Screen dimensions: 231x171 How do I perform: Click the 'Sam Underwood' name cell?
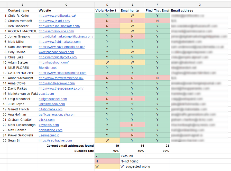click(x=22, y=47)
